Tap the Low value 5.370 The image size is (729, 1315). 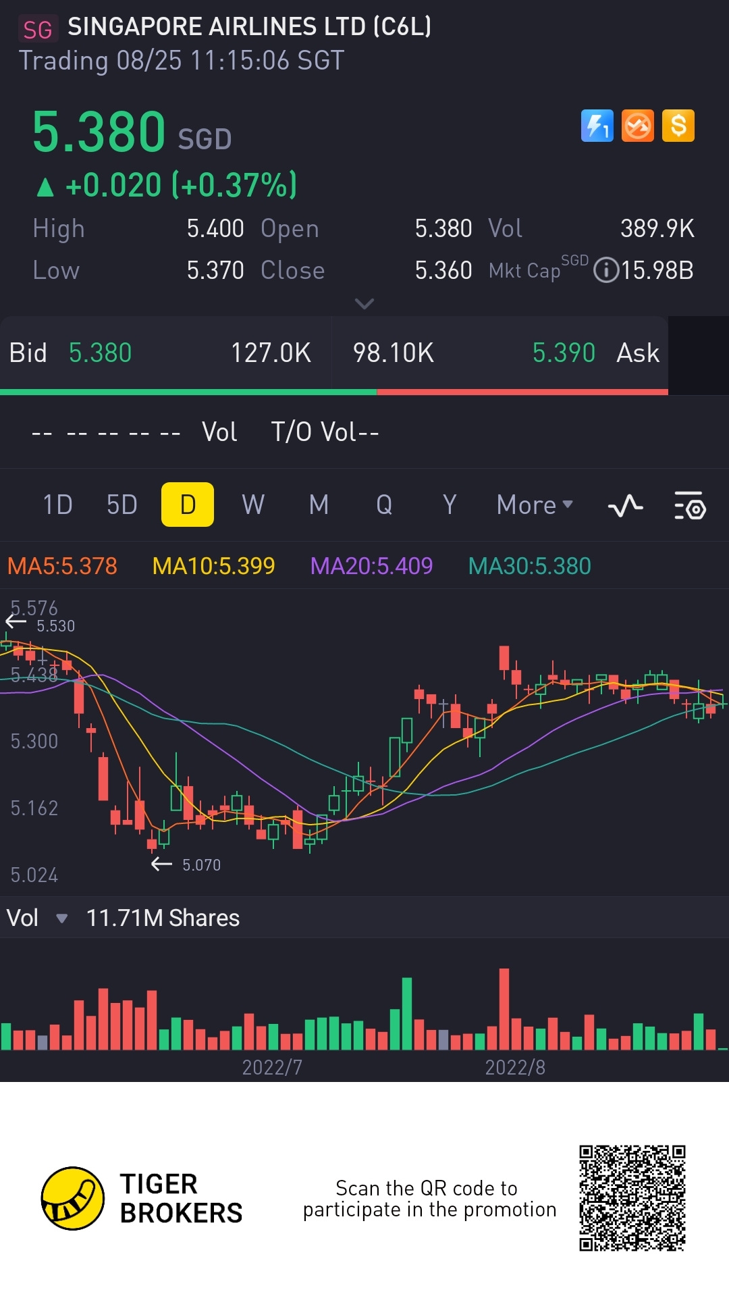click(x=215, y=271)
